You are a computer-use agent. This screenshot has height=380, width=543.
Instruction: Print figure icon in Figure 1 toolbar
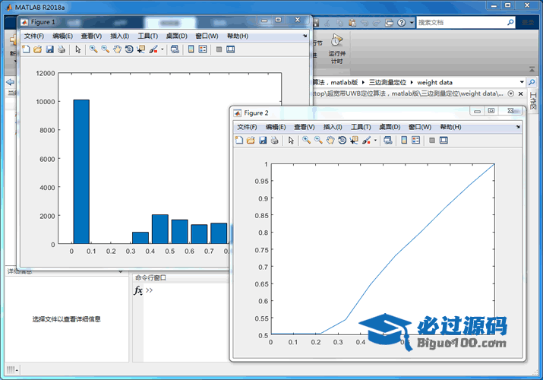point(62,49)
